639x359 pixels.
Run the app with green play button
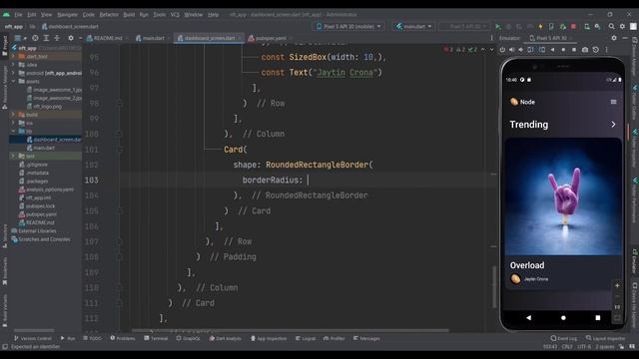(x=497, y=27)
